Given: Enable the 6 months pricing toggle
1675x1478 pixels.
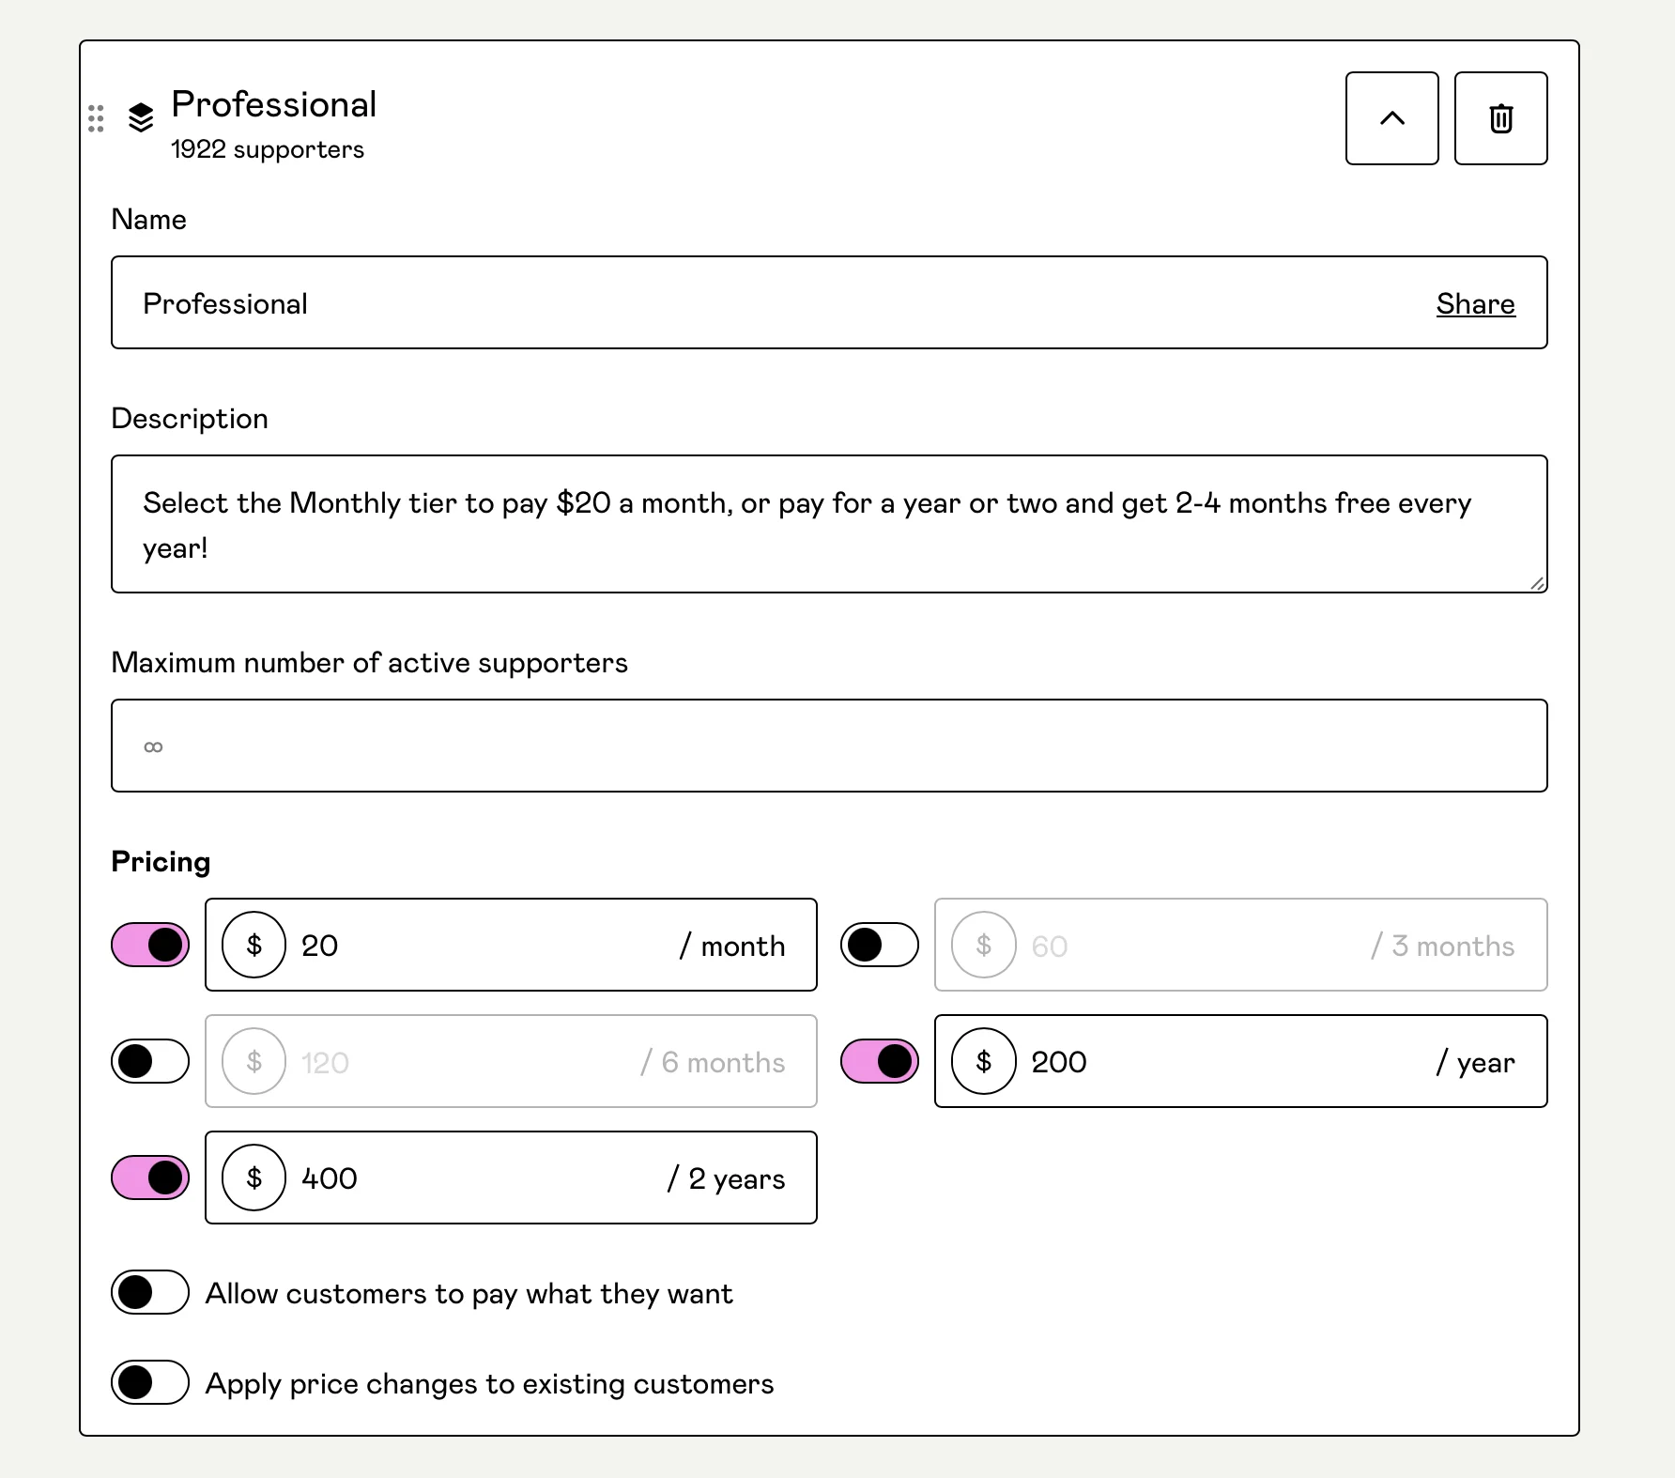Looking at the screenshot, I should pos(150,1061).
